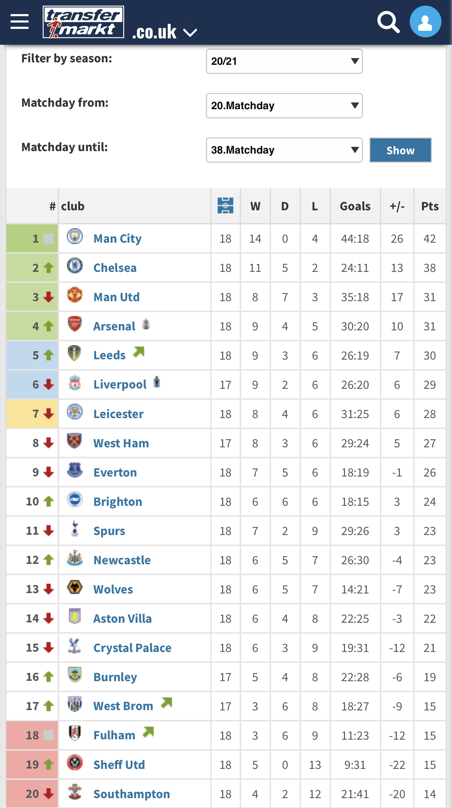
Task: Click the Man City club crest
Action: click(75, 236)
